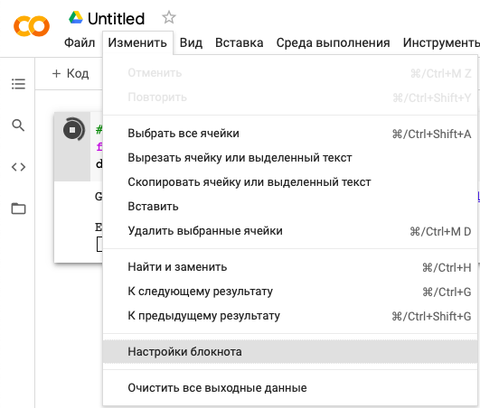Screen dimensions: 480x408
Task: Choose К следующему результату
Action: (290, 292)
